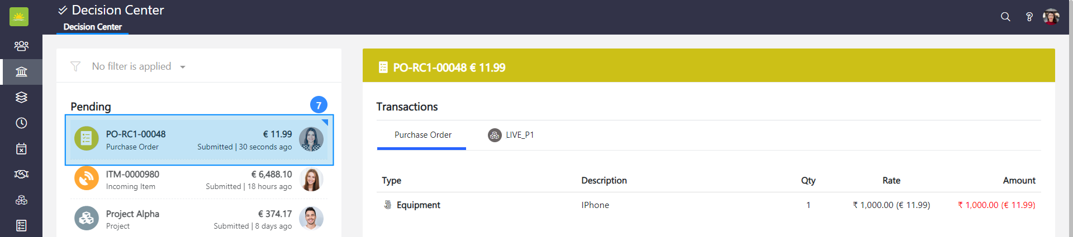
Task: Select the Decision Center top tab
Action: (93, 27)
